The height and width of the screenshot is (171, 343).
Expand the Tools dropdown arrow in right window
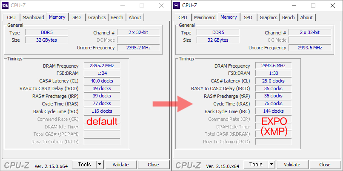tap(271, 165)
